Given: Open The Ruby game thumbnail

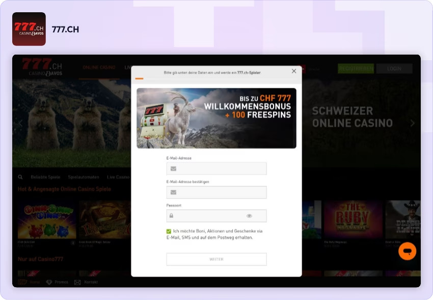Looking at the screenshot, I should (353, 220).
